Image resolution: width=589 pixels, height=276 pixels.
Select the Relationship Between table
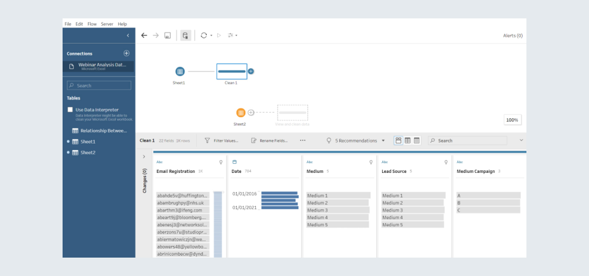99,131
